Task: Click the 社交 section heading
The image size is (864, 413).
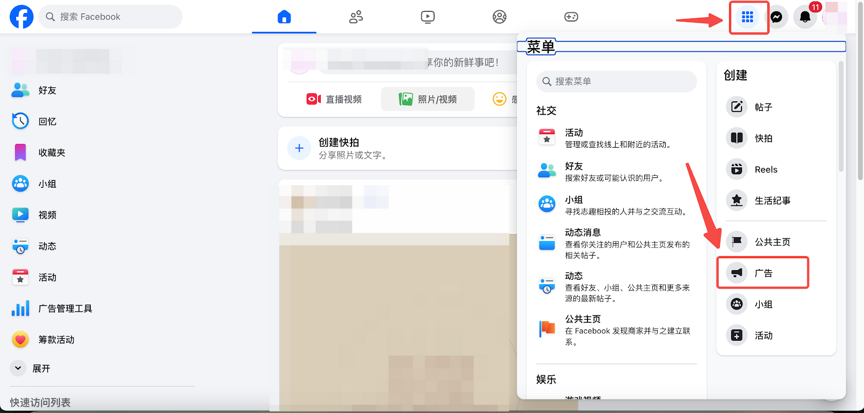Action: coord(546,111)
